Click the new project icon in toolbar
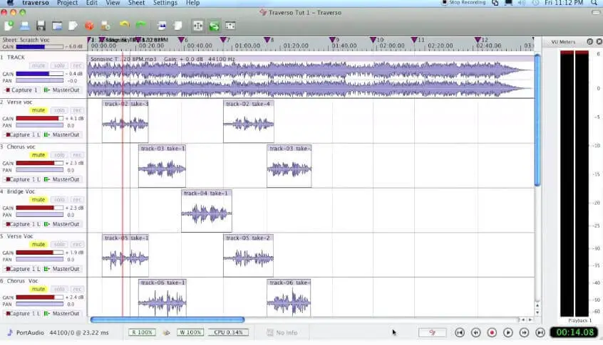 (9, 26)
